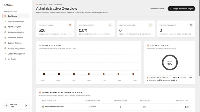200x112 pixels.
Task: Select the 11 TUE data point
Action: pos(74,74)
